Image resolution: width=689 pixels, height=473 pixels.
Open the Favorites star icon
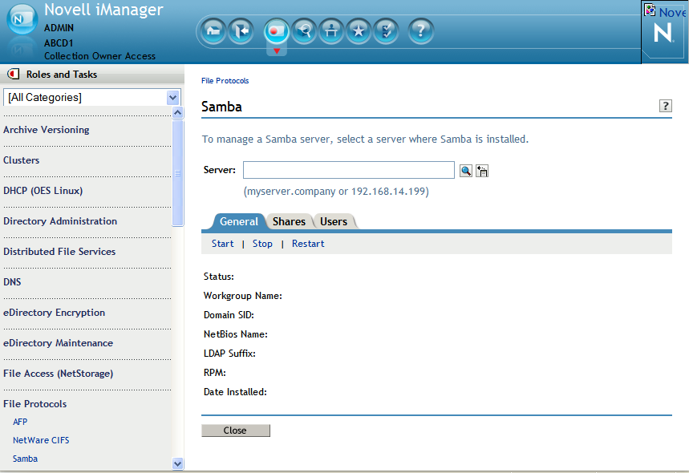[x=359, y=31]
